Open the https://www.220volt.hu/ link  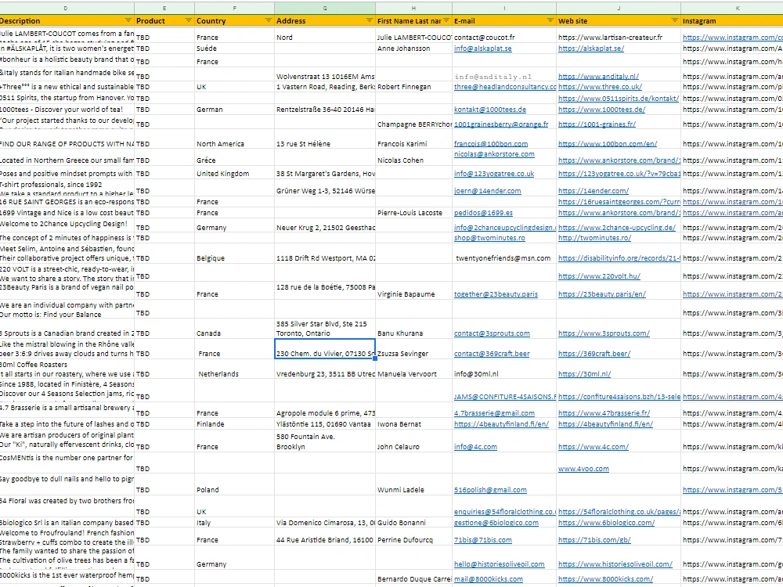(599, 276)
